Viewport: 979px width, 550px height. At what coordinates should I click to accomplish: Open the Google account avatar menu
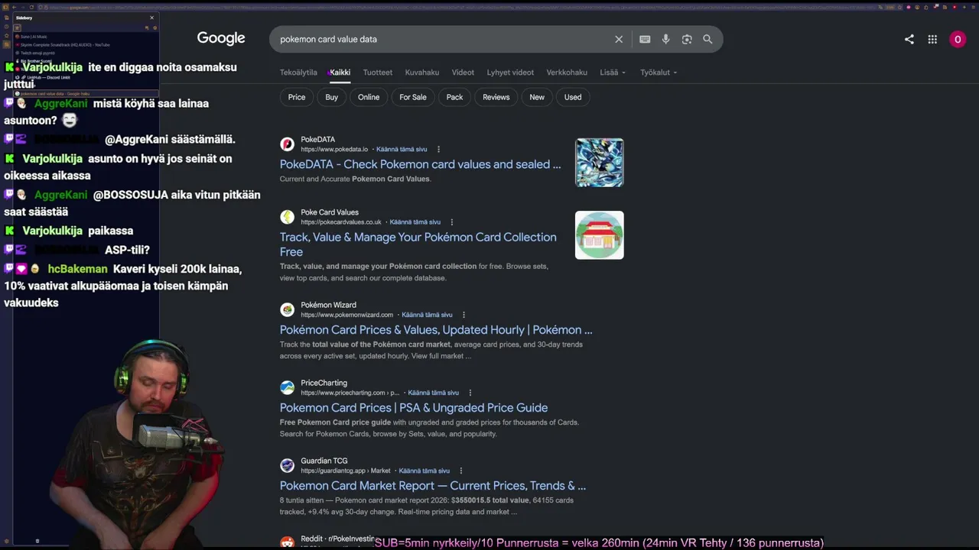point(958,39)
